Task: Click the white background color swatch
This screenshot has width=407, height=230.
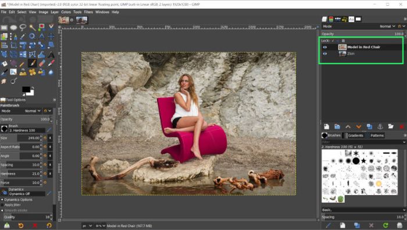Action: [x=31, y=93]
